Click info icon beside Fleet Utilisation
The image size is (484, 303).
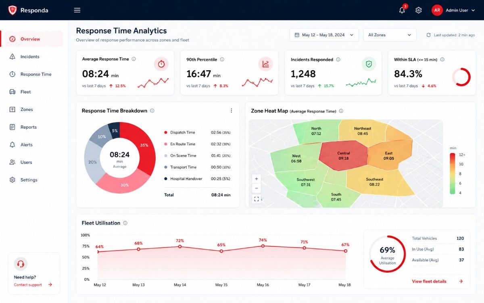coord(125,223)
